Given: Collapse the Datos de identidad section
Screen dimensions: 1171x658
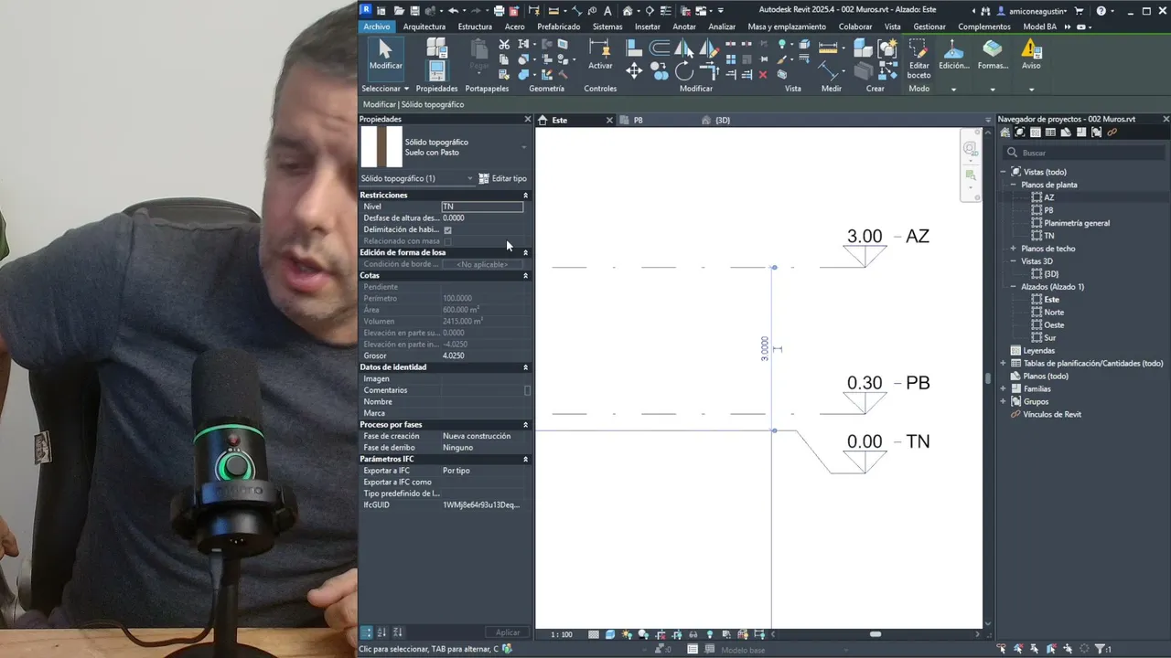Looking at the screenshot, I should 525,367.
